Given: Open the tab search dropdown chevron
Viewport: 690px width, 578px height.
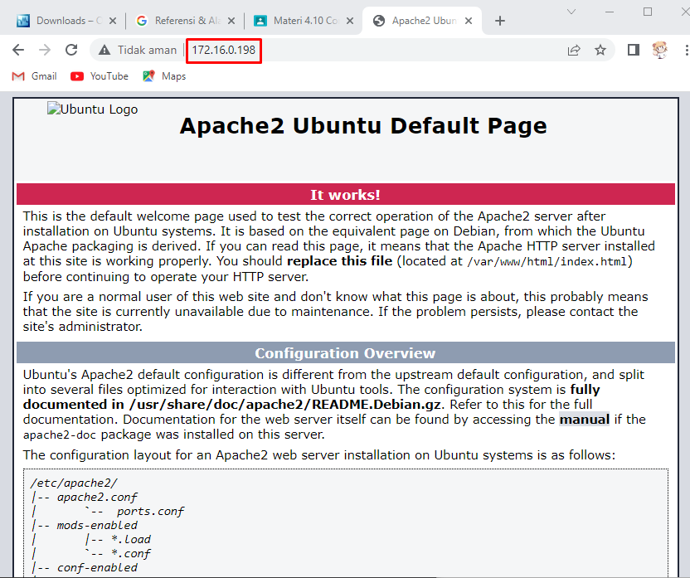Looking at the screenshot, I should [571, 12].
